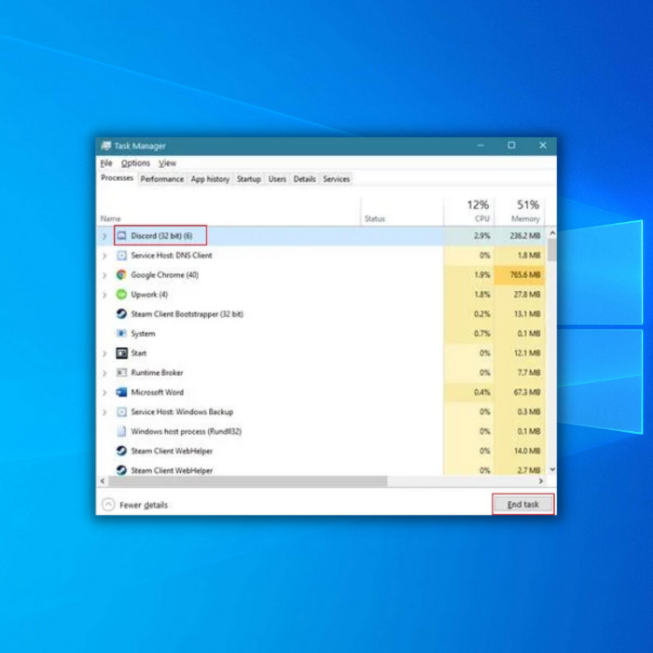Click the horizontal scrollbar left arrow
653x653 pixels.
click(x=103, y=481)
